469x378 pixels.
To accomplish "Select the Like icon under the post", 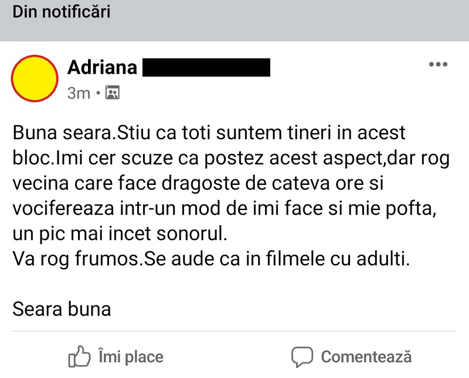I will pyautogui.click(x=80, y=356).
